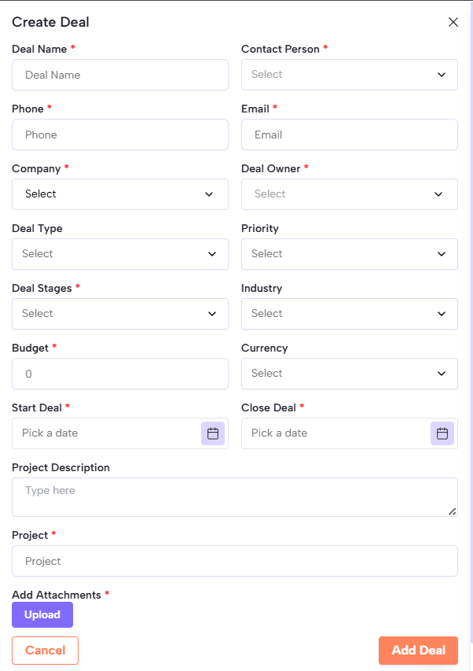Click the Project text field

coord(234,561)
